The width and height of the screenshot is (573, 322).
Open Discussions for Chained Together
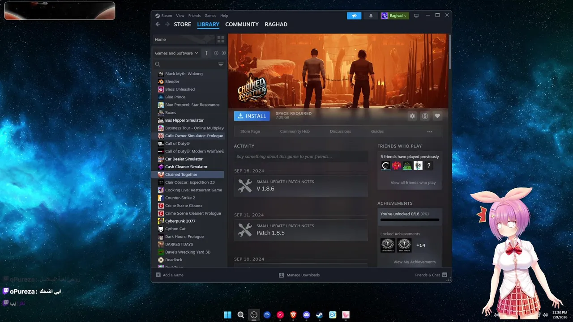click(340, 131)
